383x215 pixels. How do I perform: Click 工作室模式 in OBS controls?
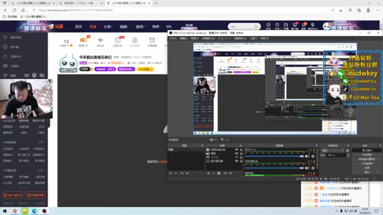click(x=367, y=163)
